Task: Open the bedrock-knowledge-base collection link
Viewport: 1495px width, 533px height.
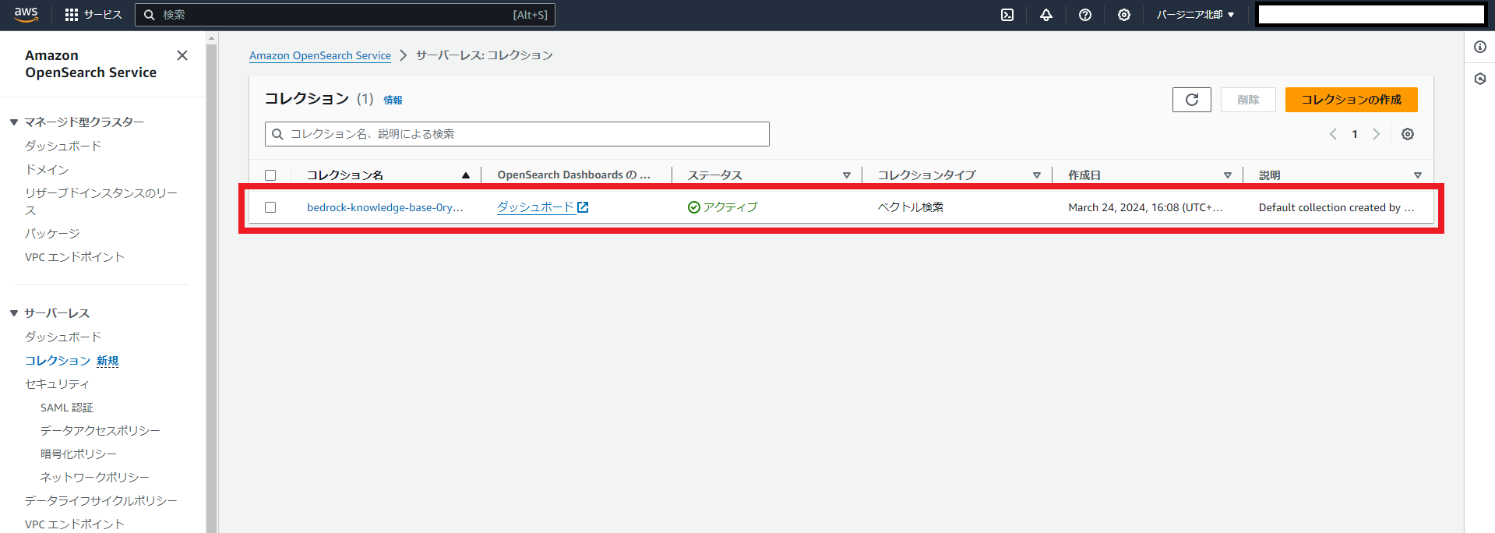Action: (385, 207)
